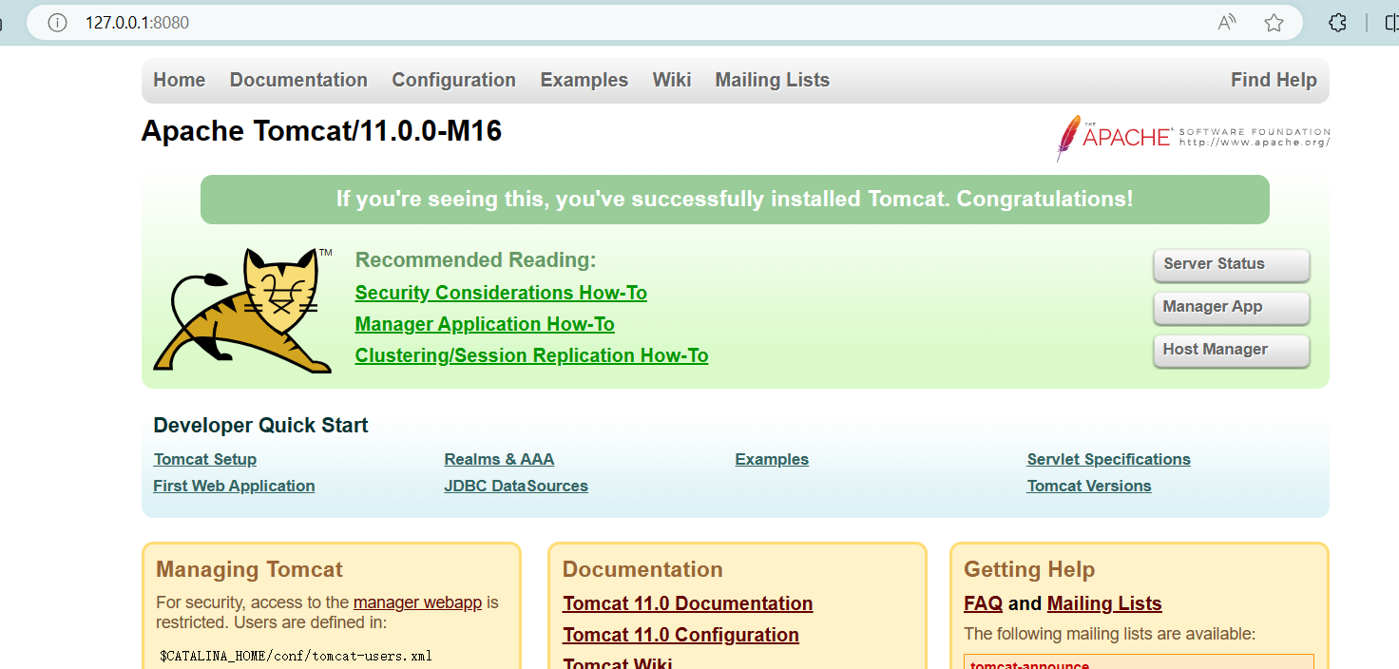Click the Getting Help heading
Screen dimensions: 1399x669
[x=1029, y=569]
